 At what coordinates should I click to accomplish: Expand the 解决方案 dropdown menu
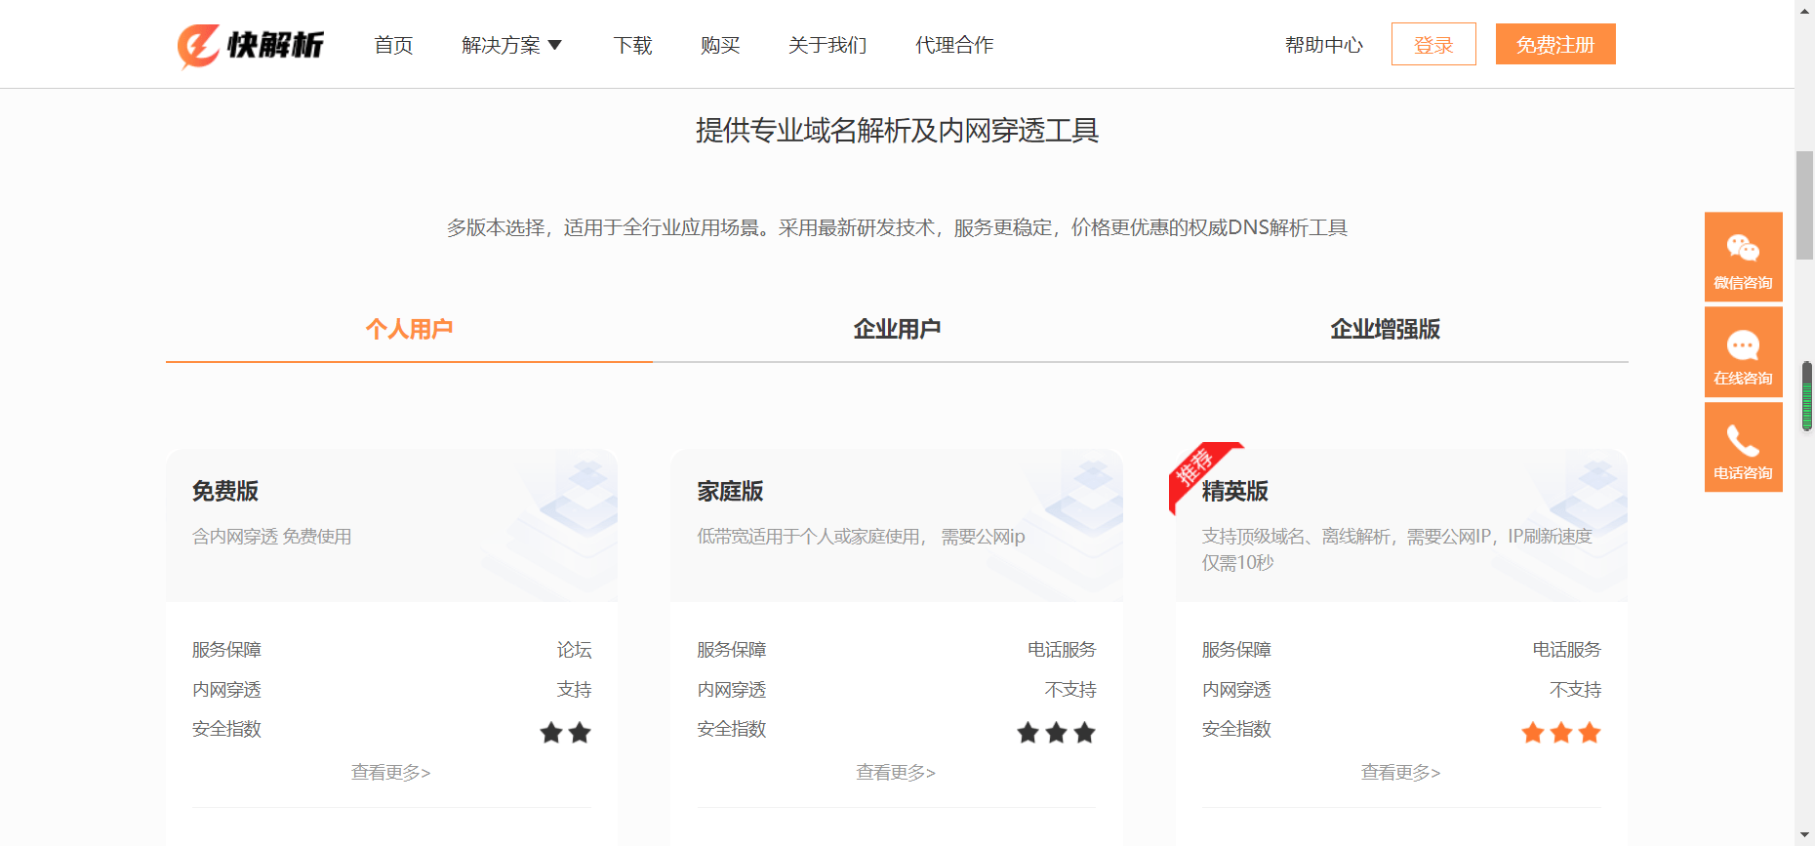[x=512, y=45]
